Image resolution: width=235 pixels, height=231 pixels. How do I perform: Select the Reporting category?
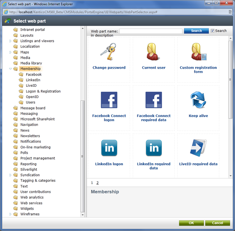(28, 164)
